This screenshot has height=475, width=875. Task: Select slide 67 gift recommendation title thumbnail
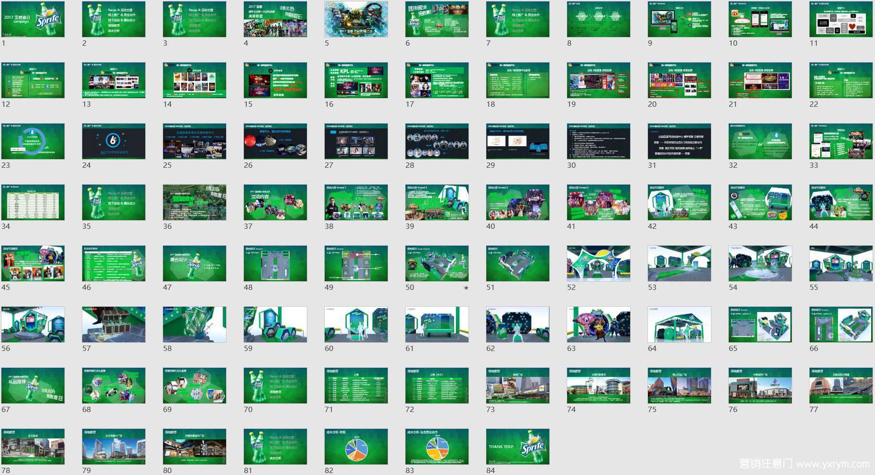pyautogui.click(x=33, y=386)
